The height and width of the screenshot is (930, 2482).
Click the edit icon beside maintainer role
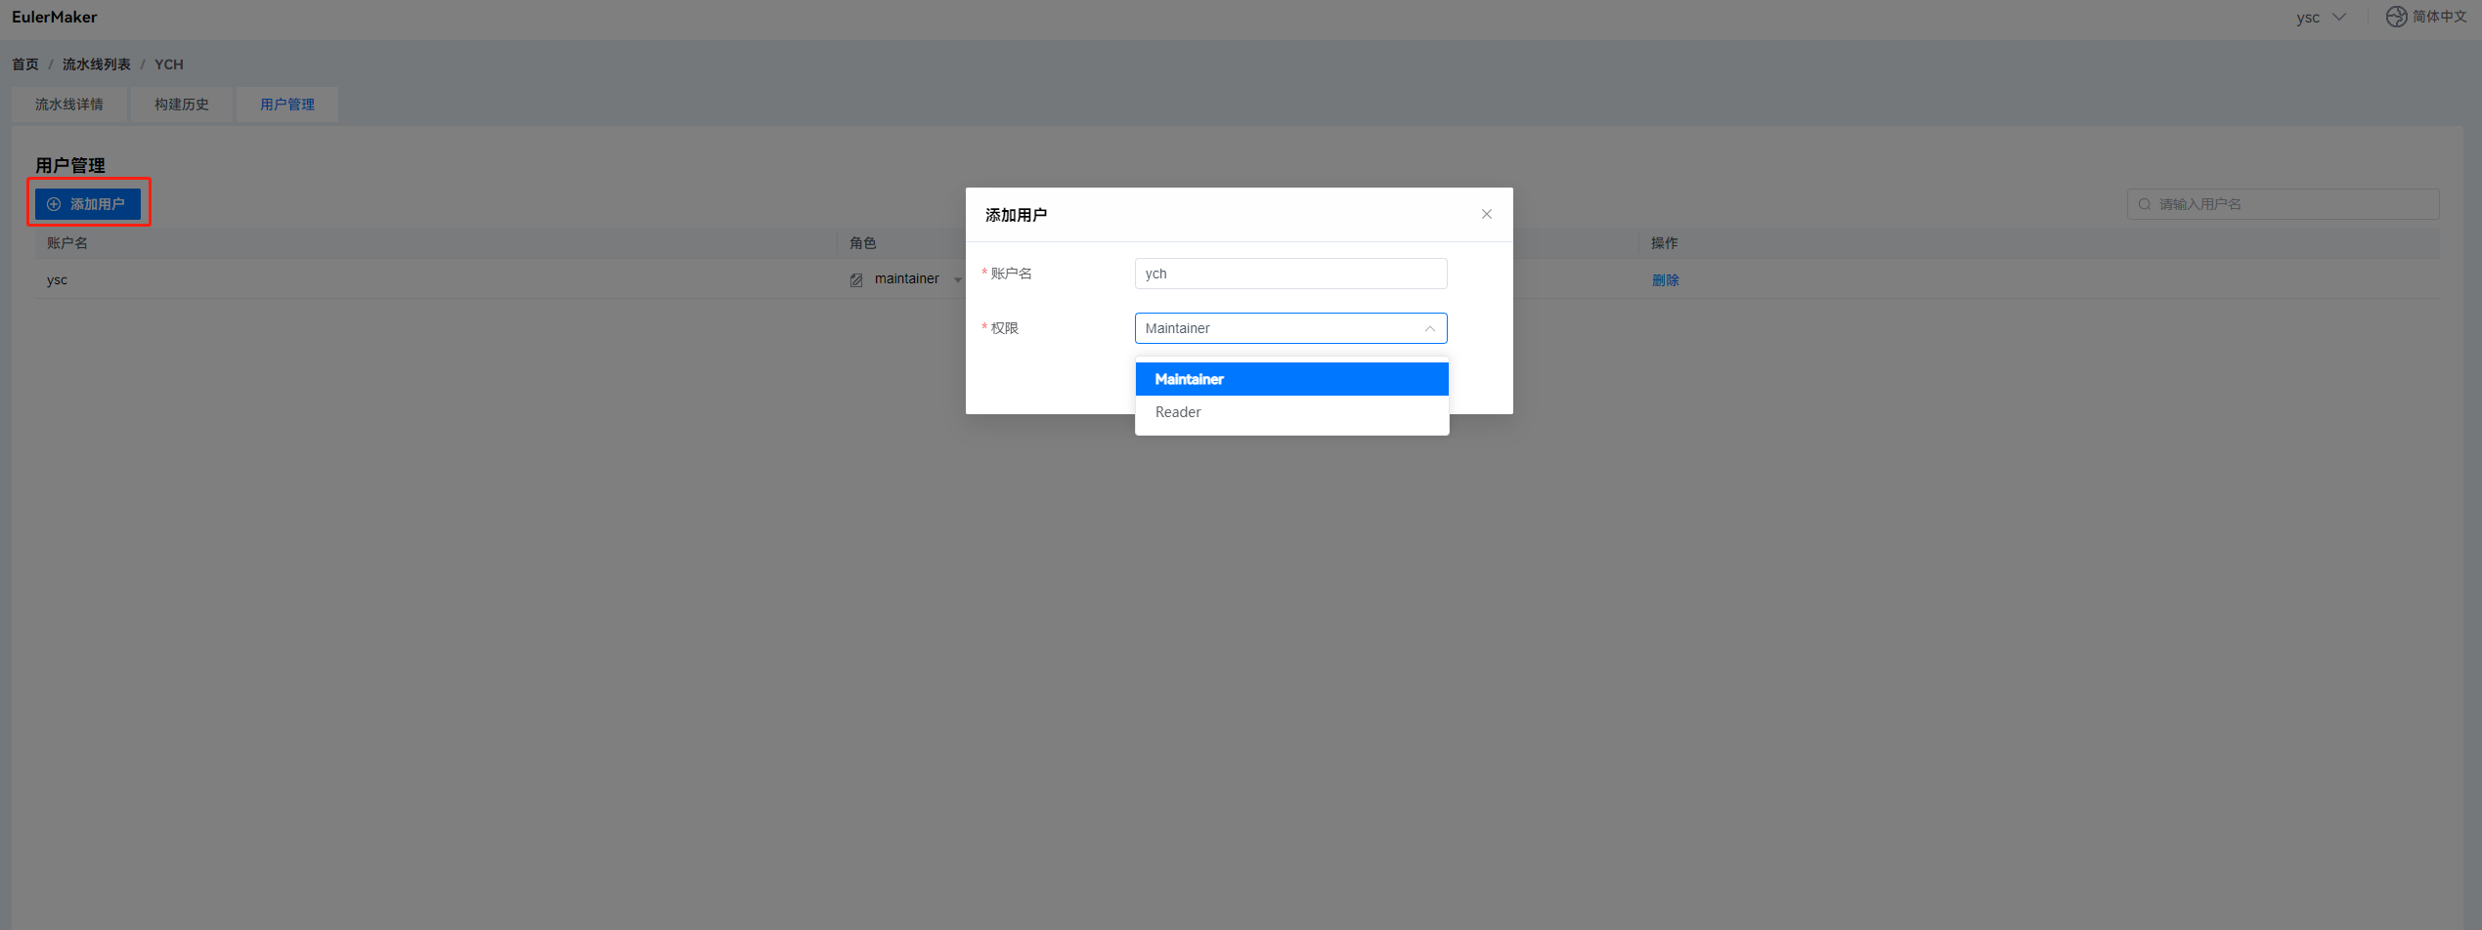856,280
